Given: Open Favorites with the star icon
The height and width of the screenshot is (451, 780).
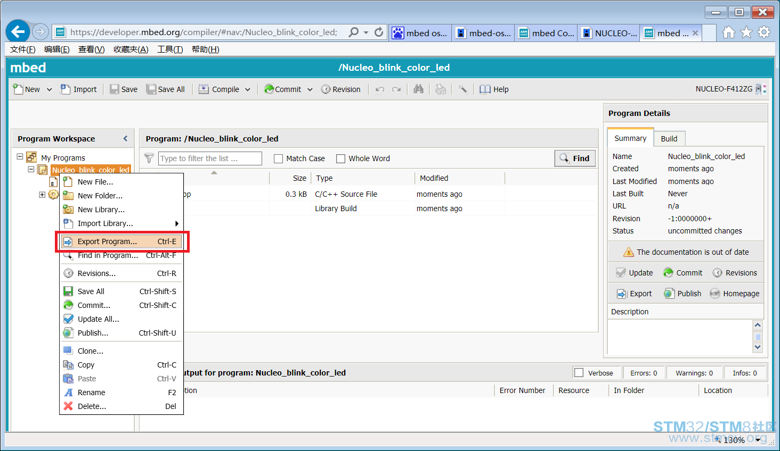Looking at the screenshot, I should [746, 32].
